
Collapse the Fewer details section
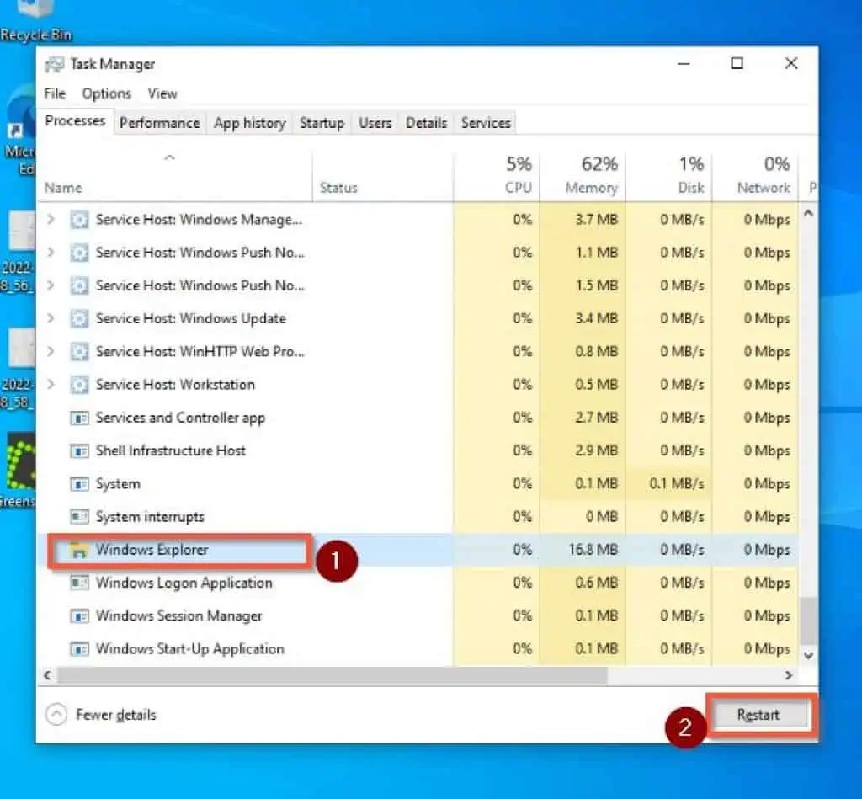(x=57, y=713)
